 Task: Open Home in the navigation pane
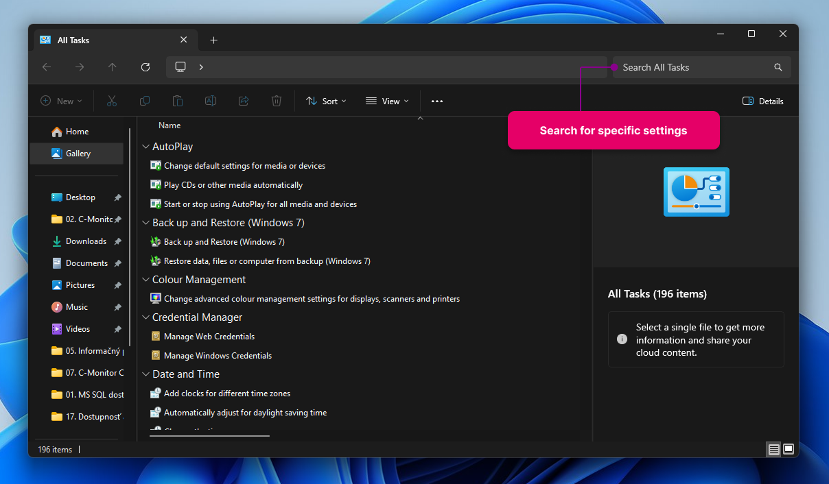[77, 132]
